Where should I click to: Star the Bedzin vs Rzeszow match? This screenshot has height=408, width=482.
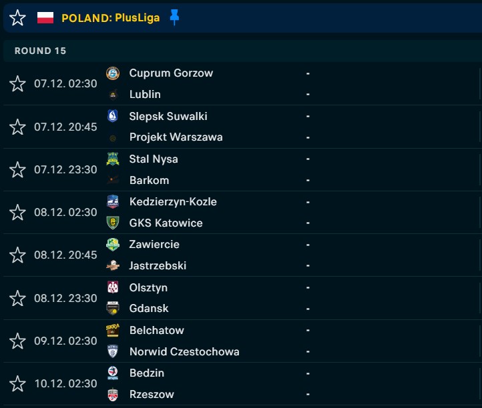pyautogui.click(x=17, y=384)
